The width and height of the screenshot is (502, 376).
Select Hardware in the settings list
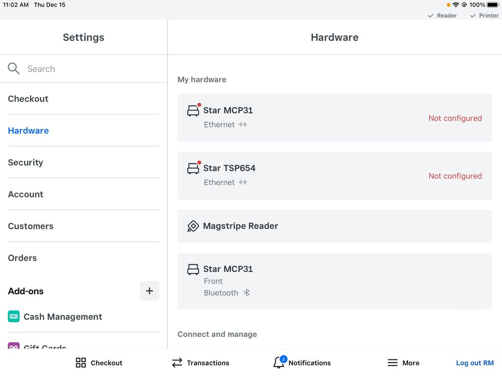click(83, 131)
